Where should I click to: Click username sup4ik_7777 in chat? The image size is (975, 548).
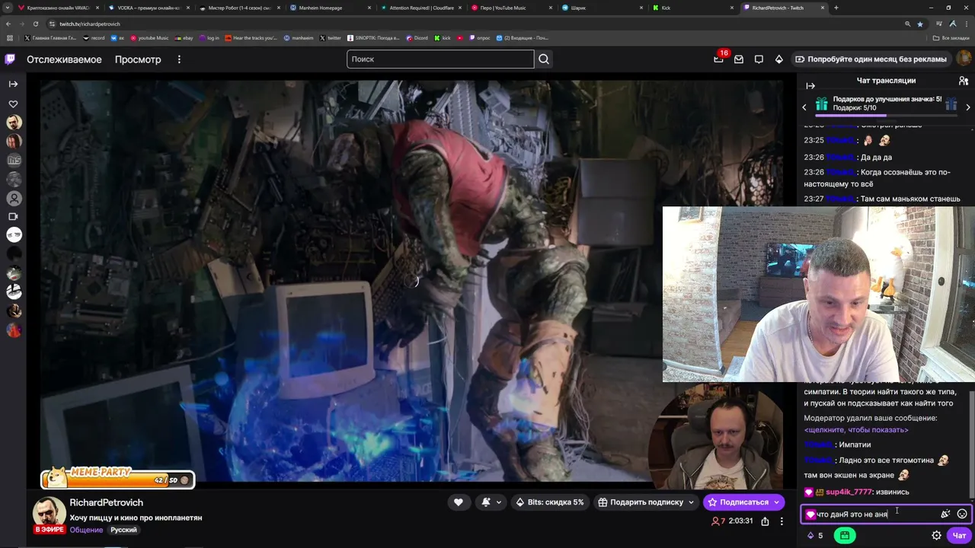tap(849, 492)
